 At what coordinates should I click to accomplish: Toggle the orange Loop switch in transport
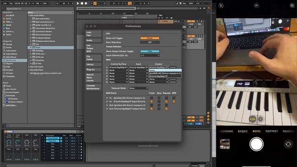click(130, 3)
